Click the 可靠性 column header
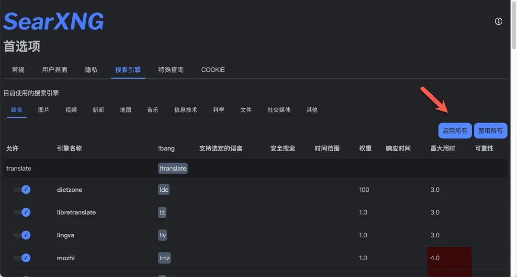517x277 pixels. pyautogui.click(x=484, y=148)
